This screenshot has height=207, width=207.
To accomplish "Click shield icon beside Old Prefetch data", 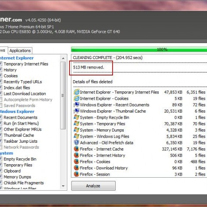I will click(76, 143).
